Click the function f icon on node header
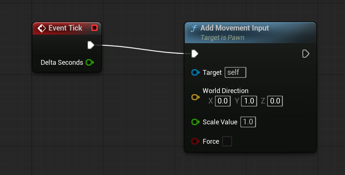The width and height of the screenshot is (345, 175). point(194,29)
